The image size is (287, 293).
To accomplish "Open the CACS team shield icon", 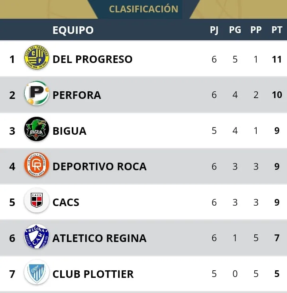I will [37, 201].
